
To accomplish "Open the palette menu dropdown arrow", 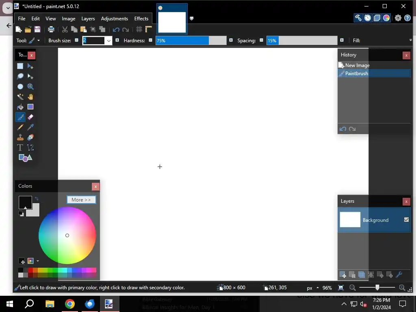I will (38, 261).
